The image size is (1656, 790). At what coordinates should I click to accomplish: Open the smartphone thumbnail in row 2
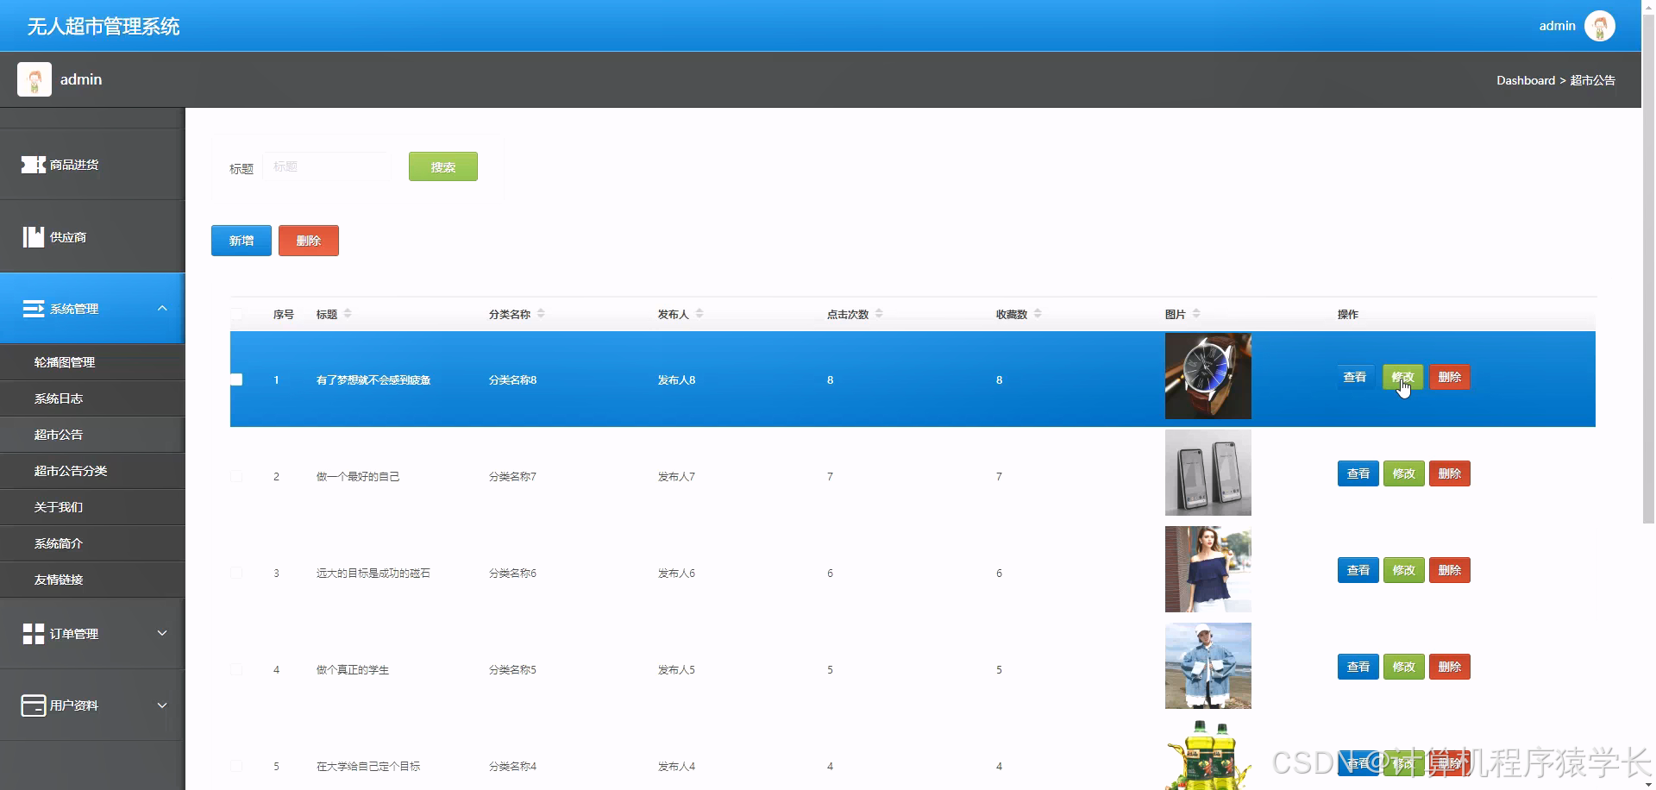1207,473
